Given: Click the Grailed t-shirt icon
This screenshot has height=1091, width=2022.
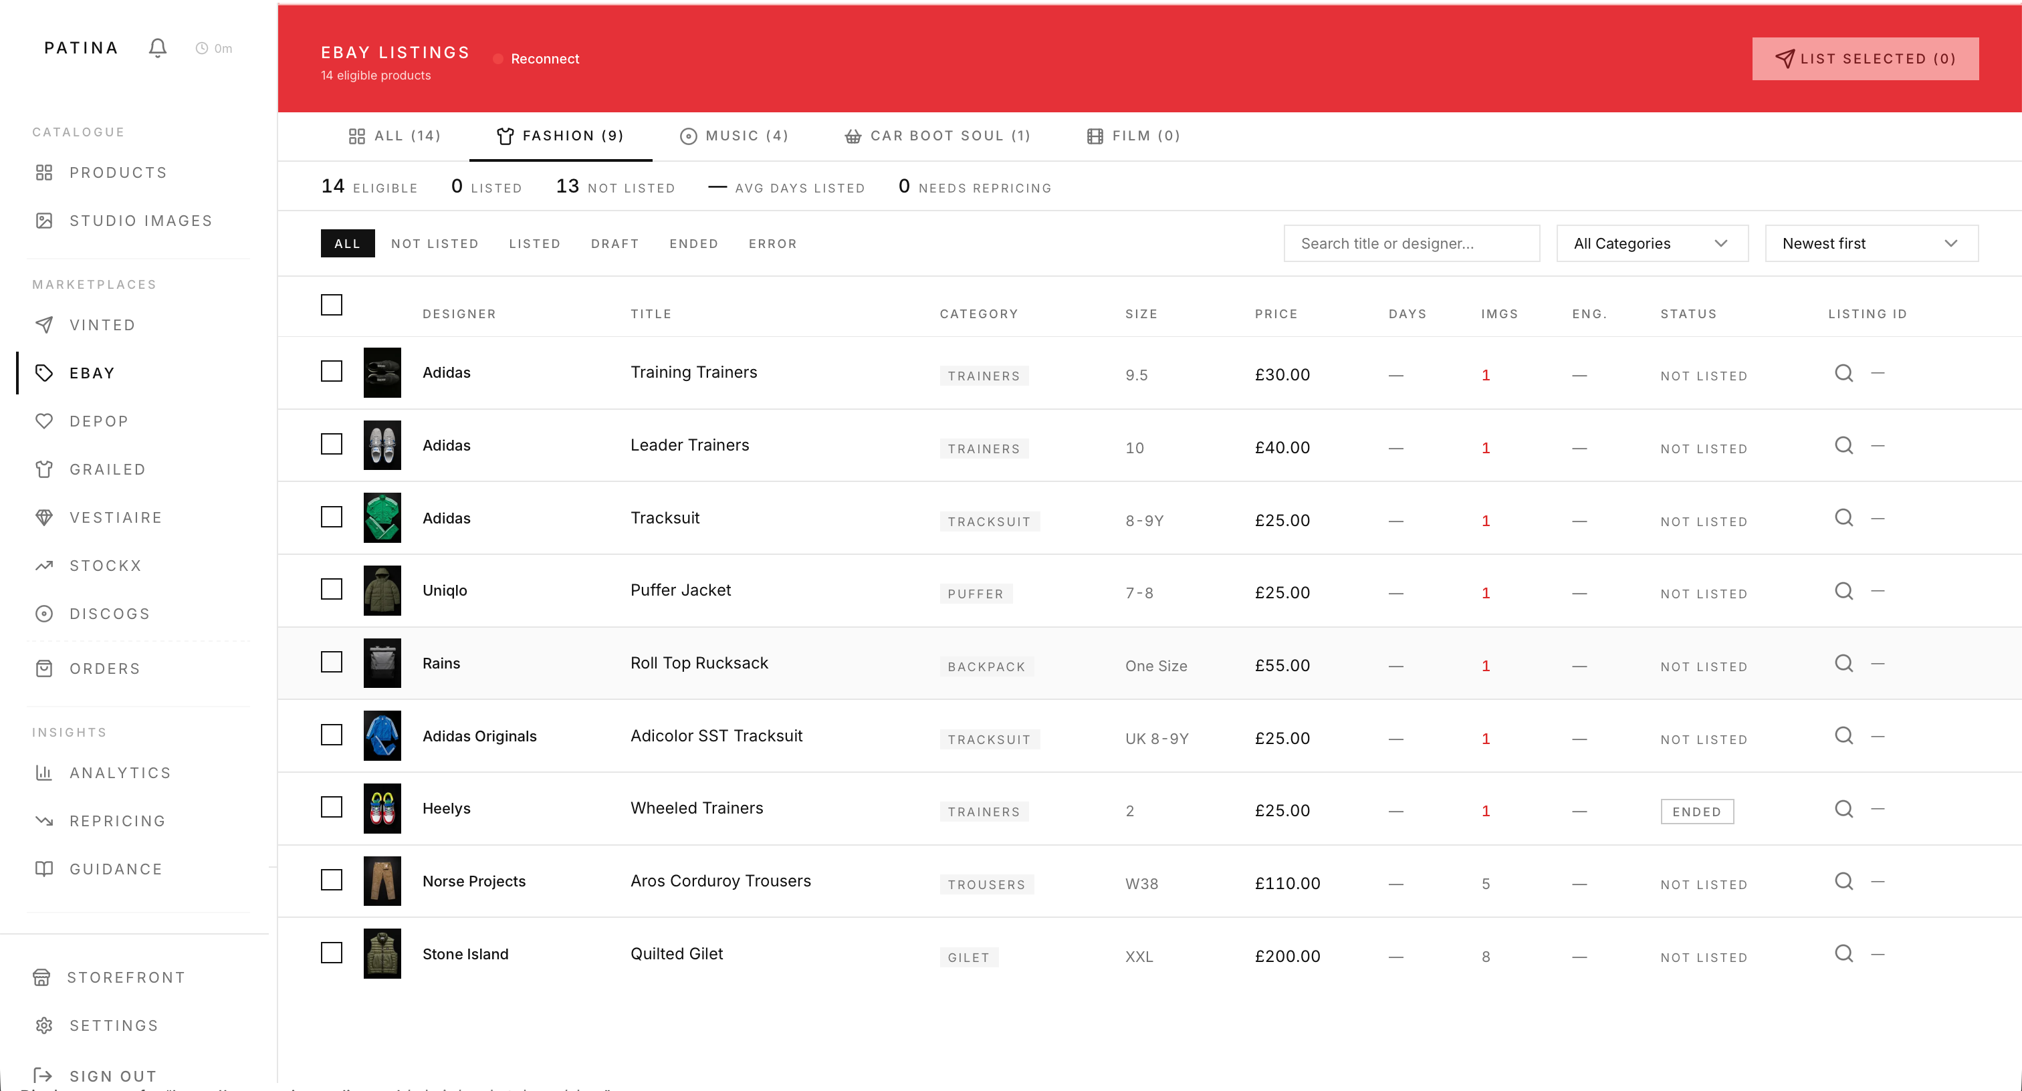Looking at the screenshot, I should pyautogui.click(x=45, y=469).
